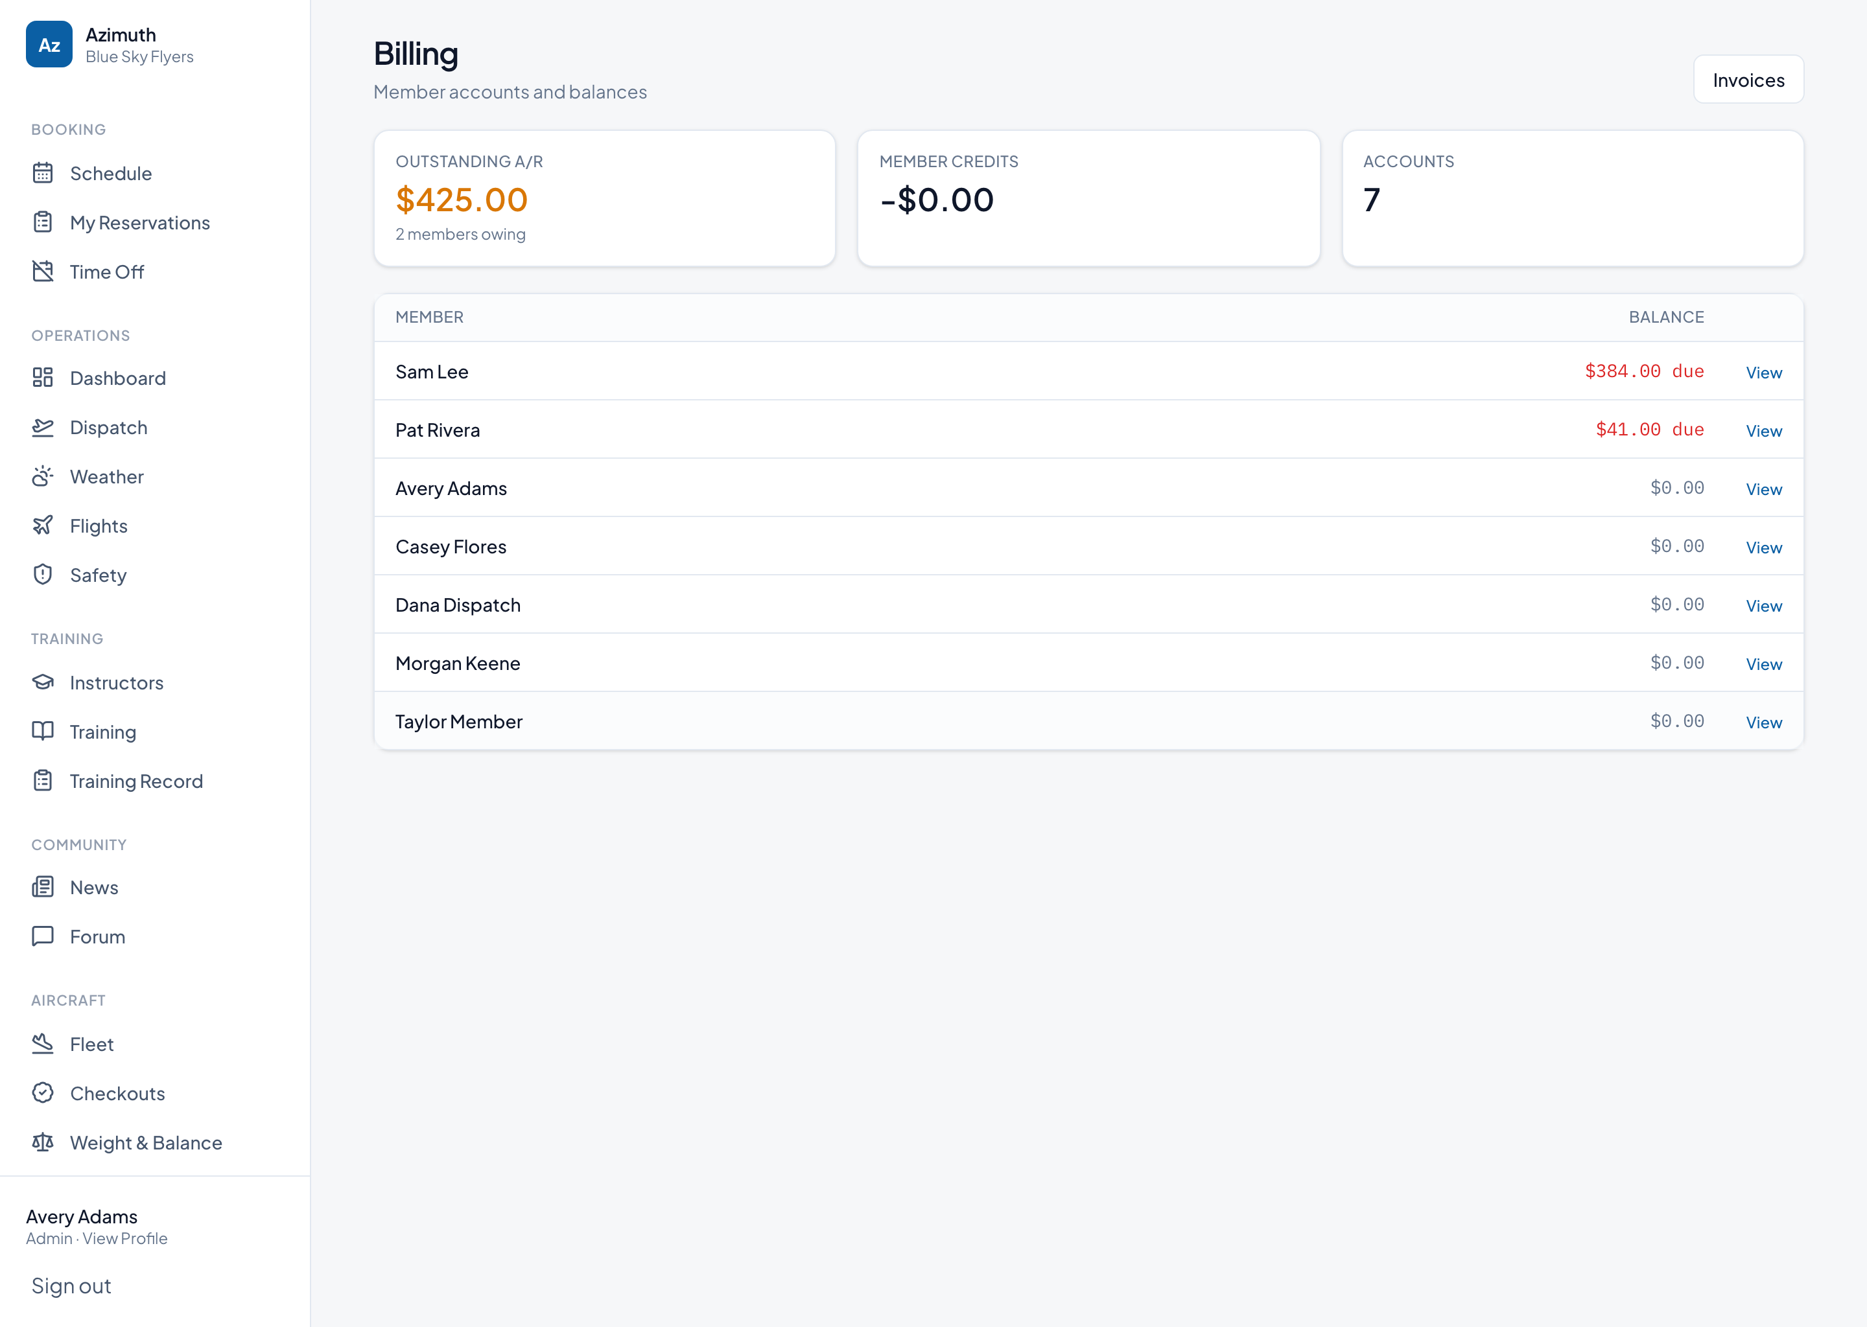Click the Pat Rivera member name

coord(438,430)
